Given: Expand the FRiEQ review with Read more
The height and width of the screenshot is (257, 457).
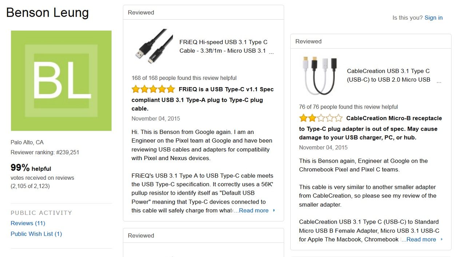Looking at the screenshot, I should (x=254, y=211).
